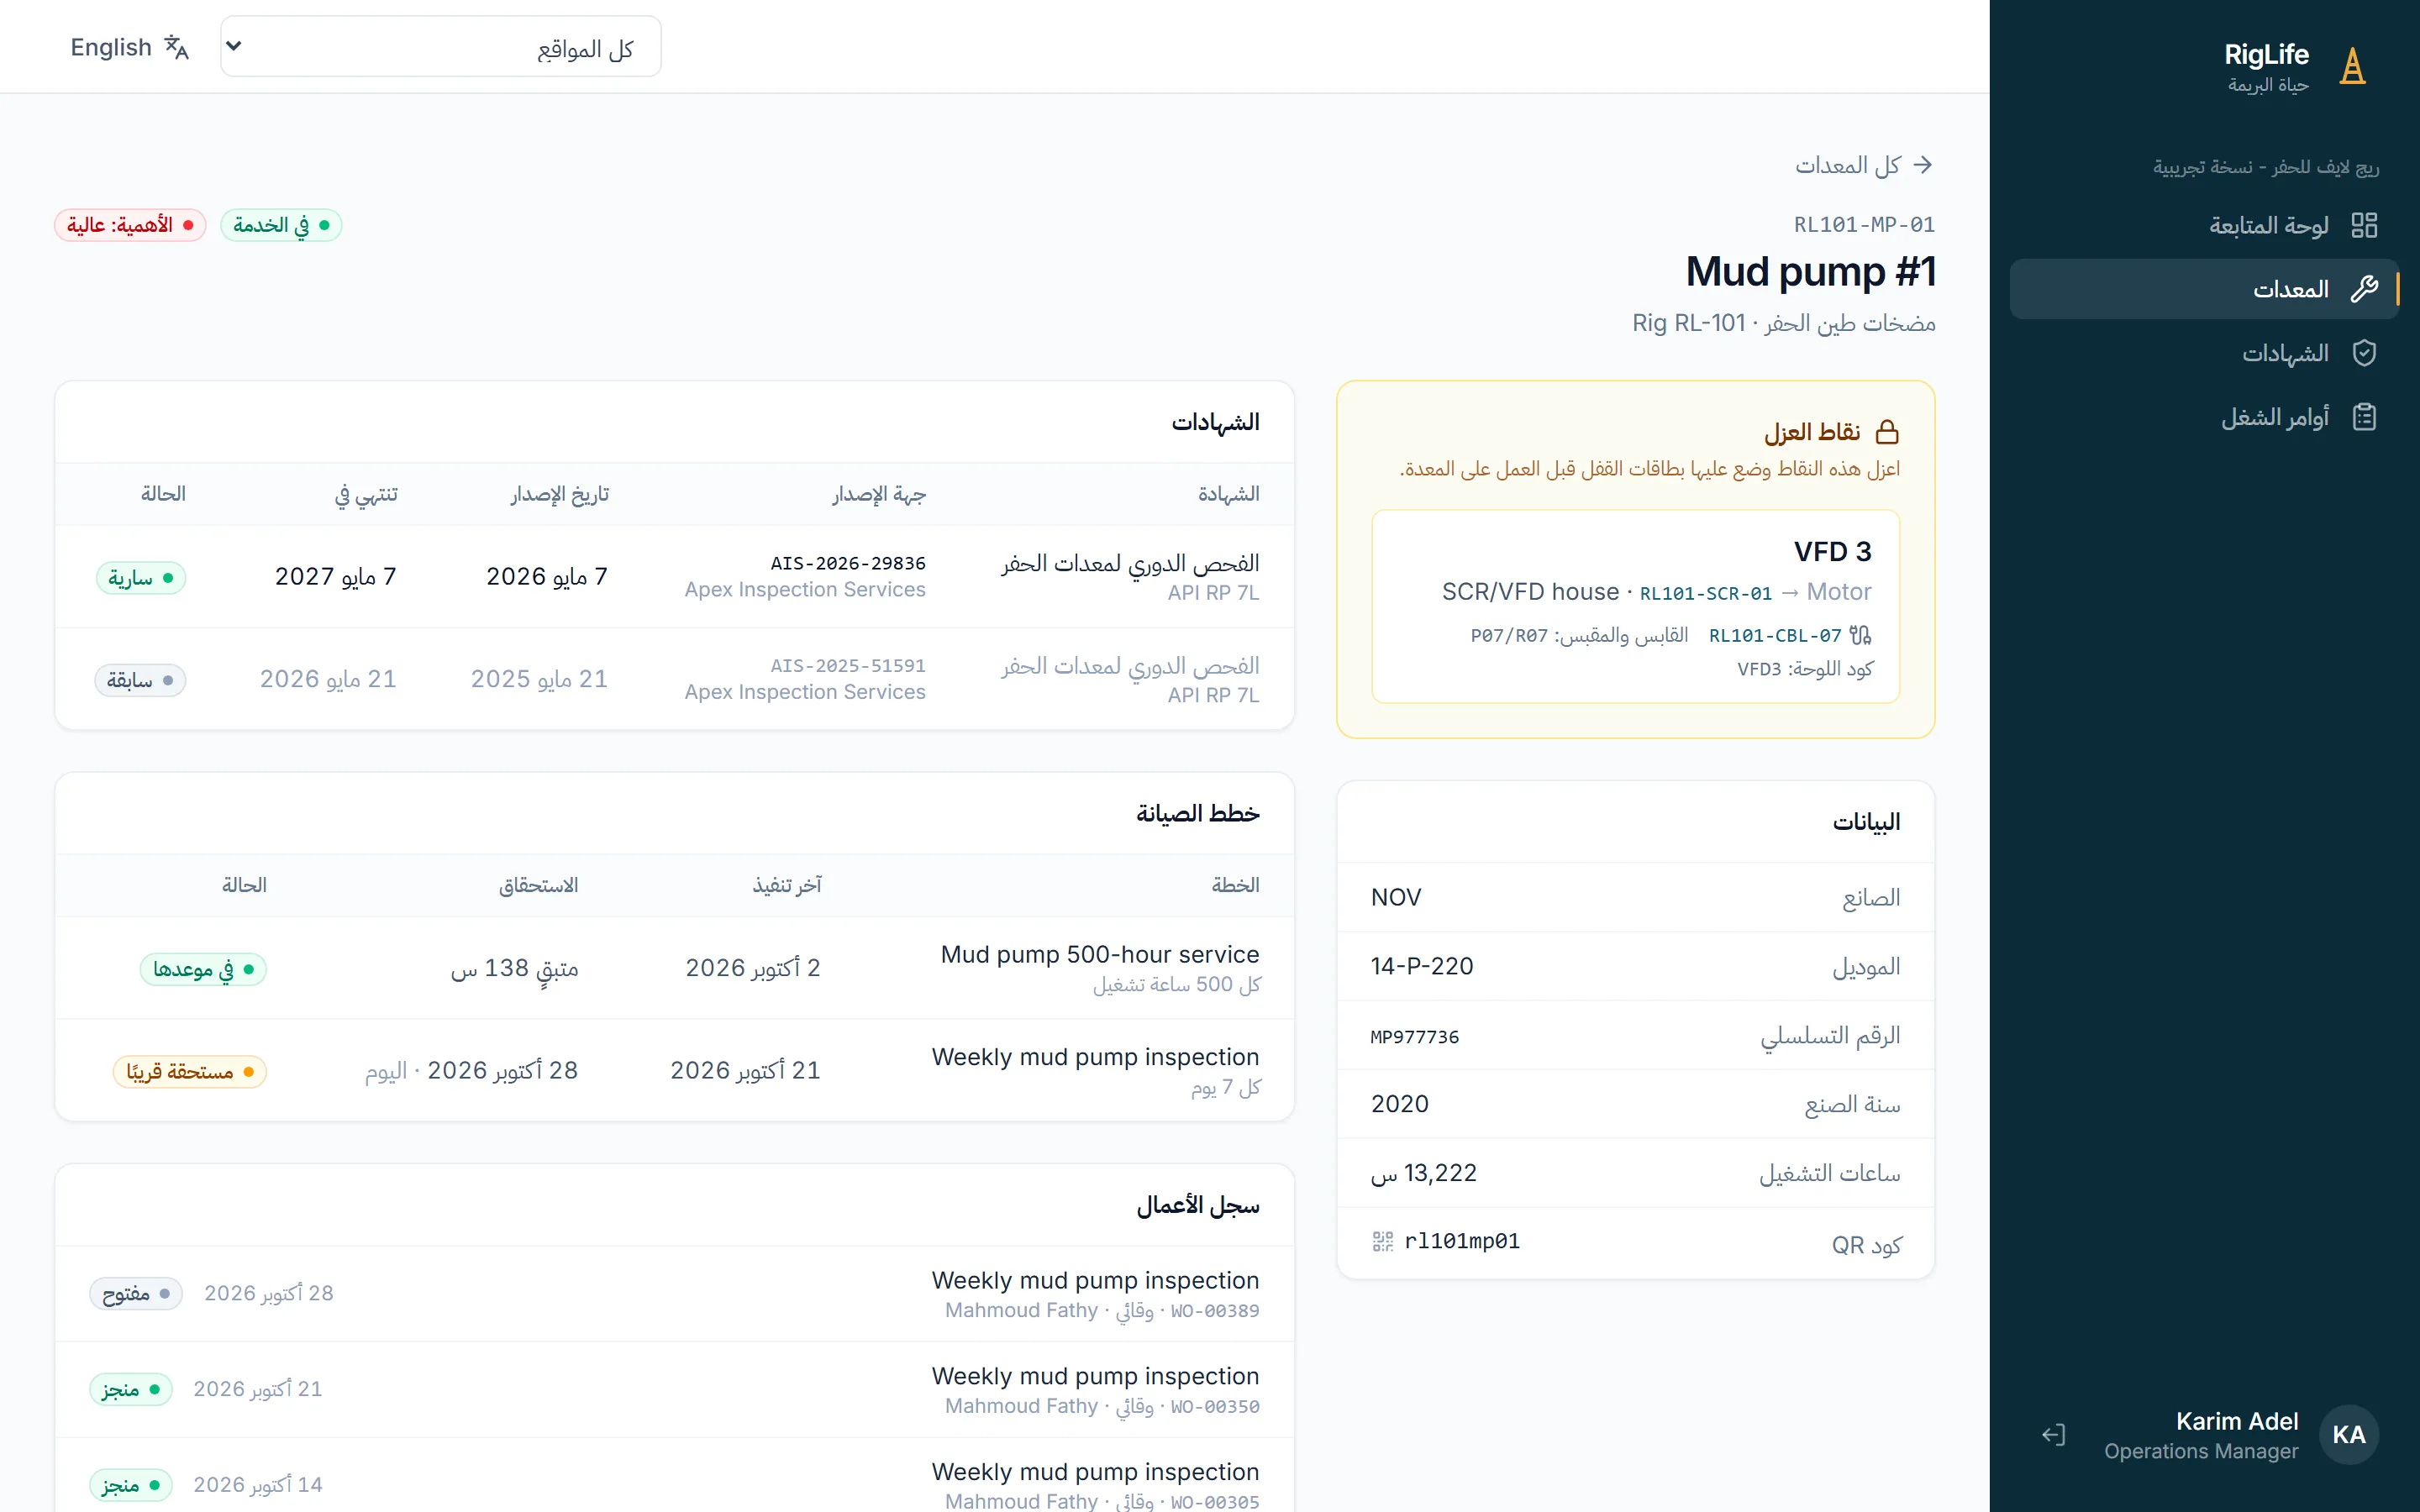Click the back arrow next to كل المعدات
Screen dimensions: 2420x1512
tap(1922, 165)
